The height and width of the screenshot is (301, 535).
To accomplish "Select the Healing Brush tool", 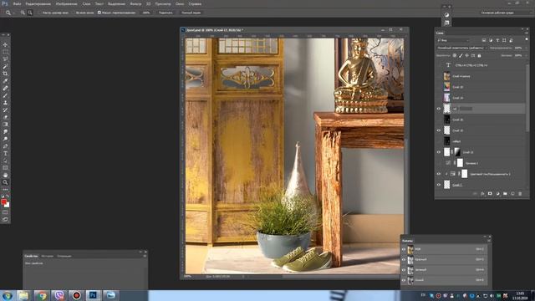I will tap(5, 88).
